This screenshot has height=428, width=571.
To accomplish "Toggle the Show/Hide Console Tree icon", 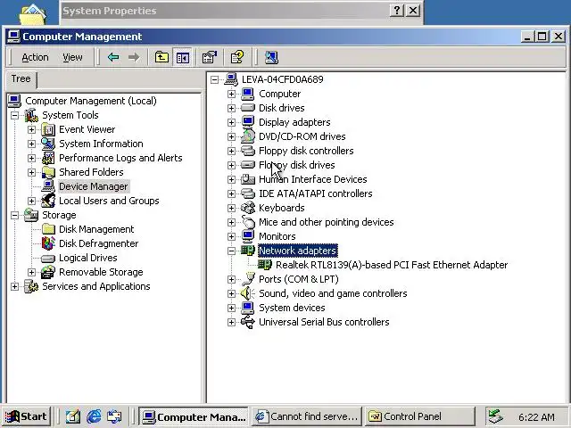I will [x=182, y=57].
